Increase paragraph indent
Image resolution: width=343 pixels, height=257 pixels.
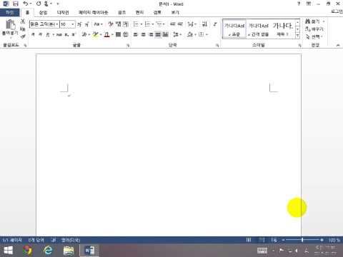[180, 24]
